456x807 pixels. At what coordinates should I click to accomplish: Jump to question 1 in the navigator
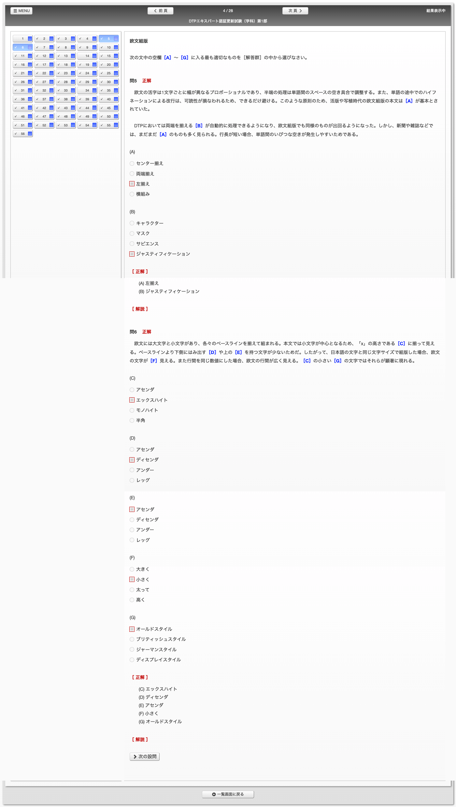pyautogui.click(x=23, y=39)
